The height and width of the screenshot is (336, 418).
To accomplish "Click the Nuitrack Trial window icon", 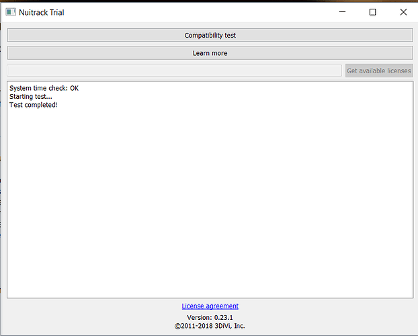I will (x=11, y=12).
